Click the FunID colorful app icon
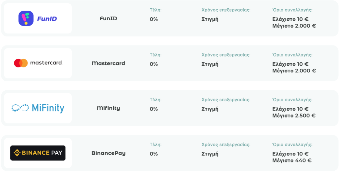The height and width of the screenshot is (174, 340). (26, 19)
